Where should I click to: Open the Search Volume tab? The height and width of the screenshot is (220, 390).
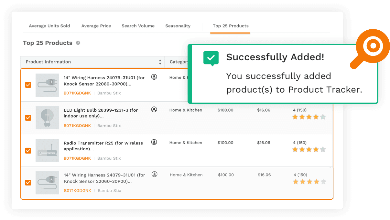click(x=138, y=26)
